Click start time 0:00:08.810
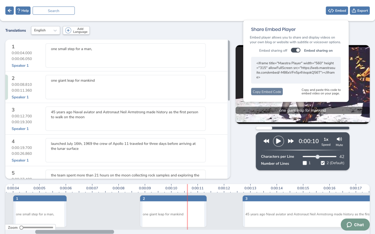Screen dimensions: 375x234 pos(22,85)
